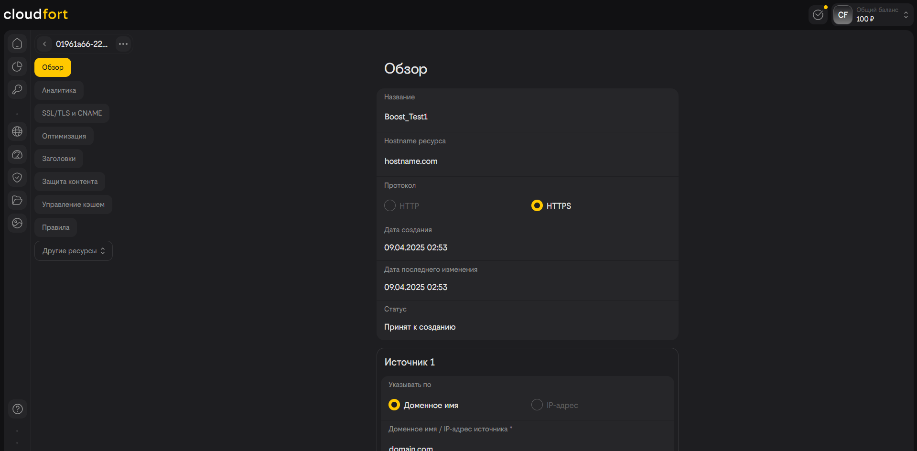
Task: Open the speedometer icon section
Action: click(x=17, y=154)
